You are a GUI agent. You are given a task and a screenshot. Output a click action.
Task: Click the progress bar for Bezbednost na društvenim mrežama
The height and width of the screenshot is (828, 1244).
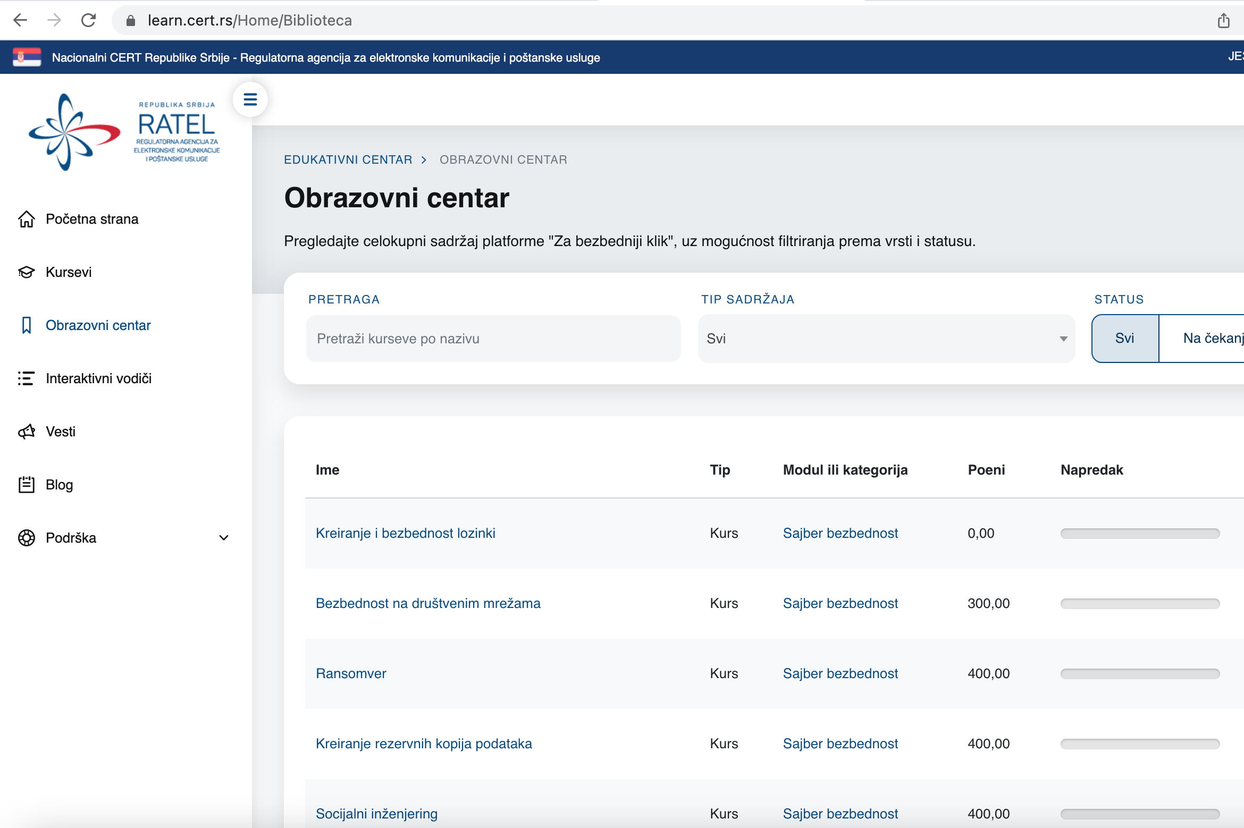coord(1140,603)
